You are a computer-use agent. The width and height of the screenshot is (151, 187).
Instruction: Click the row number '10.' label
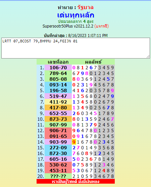(x=41, y=119)
